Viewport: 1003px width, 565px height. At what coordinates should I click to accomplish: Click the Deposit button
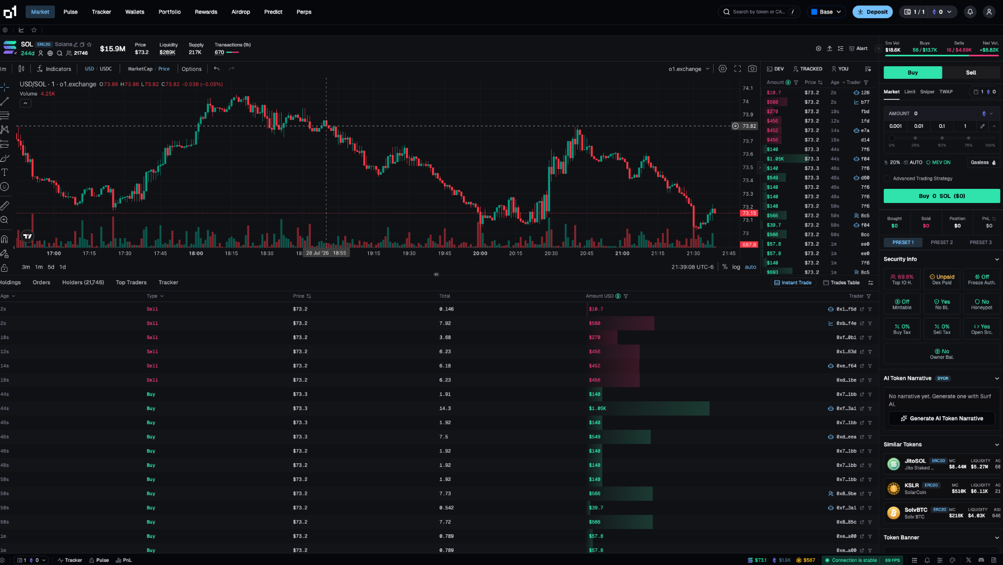point(872,12)
